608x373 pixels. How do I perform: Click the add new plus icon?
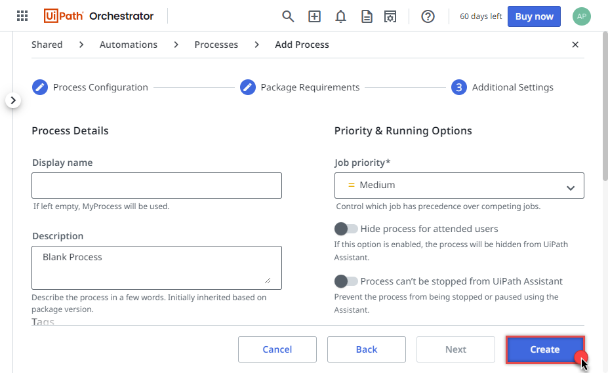(314, 16)
